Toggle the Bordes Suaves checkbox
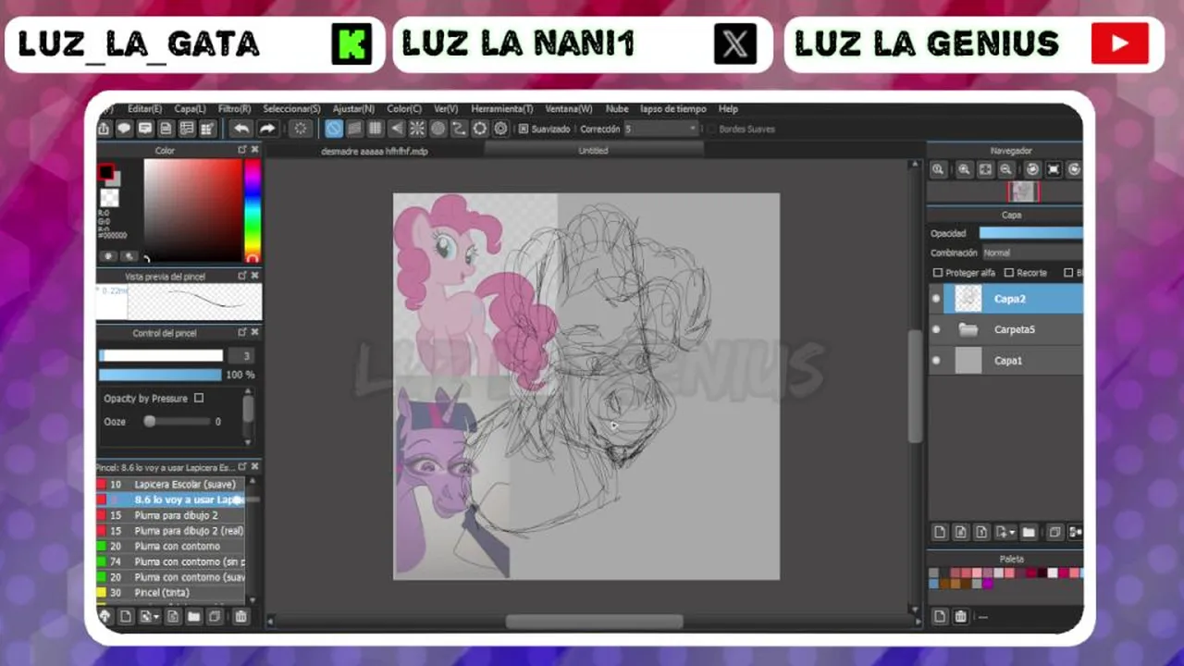Image resolution: width=1184 pixels, height=666 pixels. [x=711, y=129]
